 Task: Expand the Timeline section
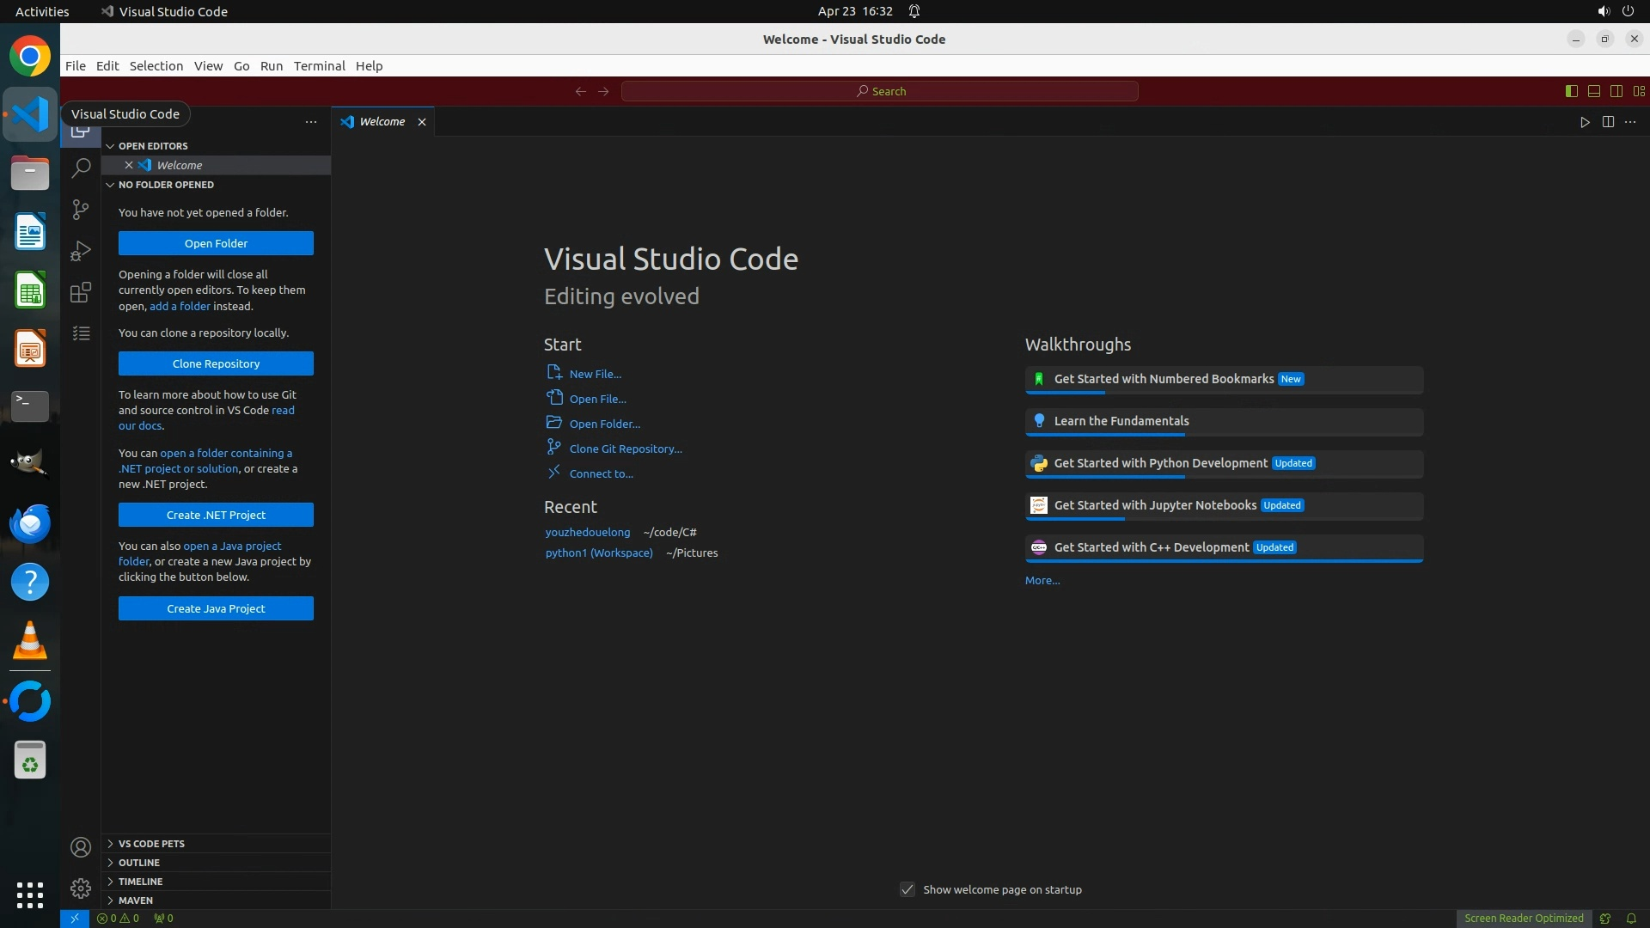[140, 882]
